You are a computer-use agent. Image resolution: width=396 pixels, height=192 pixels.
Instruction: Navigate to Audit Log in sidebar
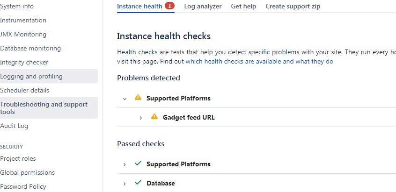click(x=14, y=126)
